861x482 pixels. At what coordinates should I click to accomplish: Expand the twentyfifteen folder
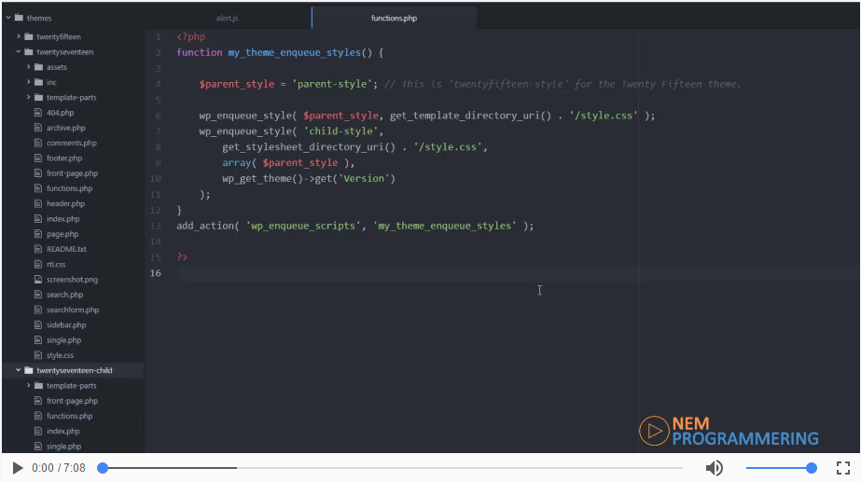[x=18, y=36]
